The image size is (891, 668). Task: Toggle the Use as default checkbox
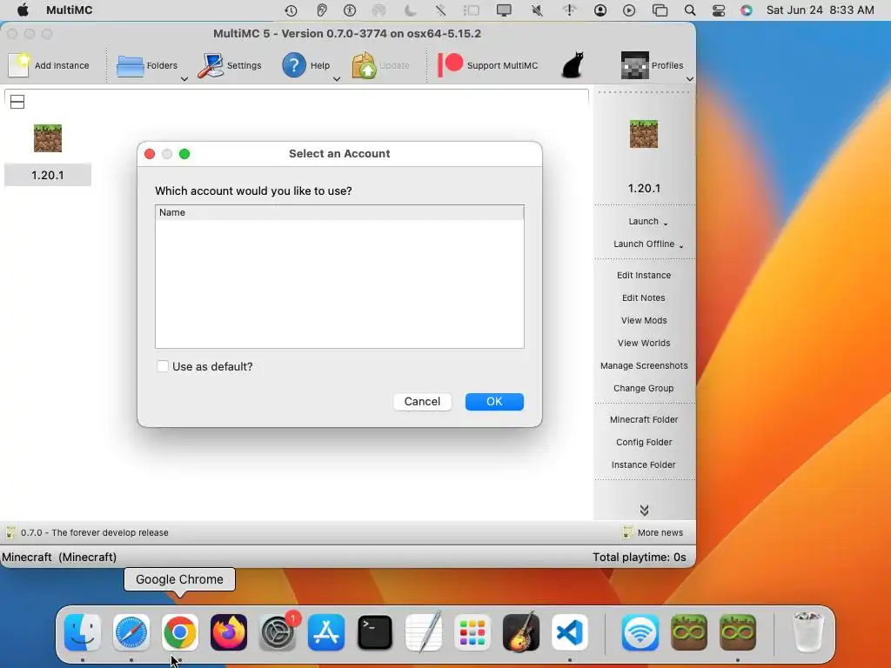163,366
